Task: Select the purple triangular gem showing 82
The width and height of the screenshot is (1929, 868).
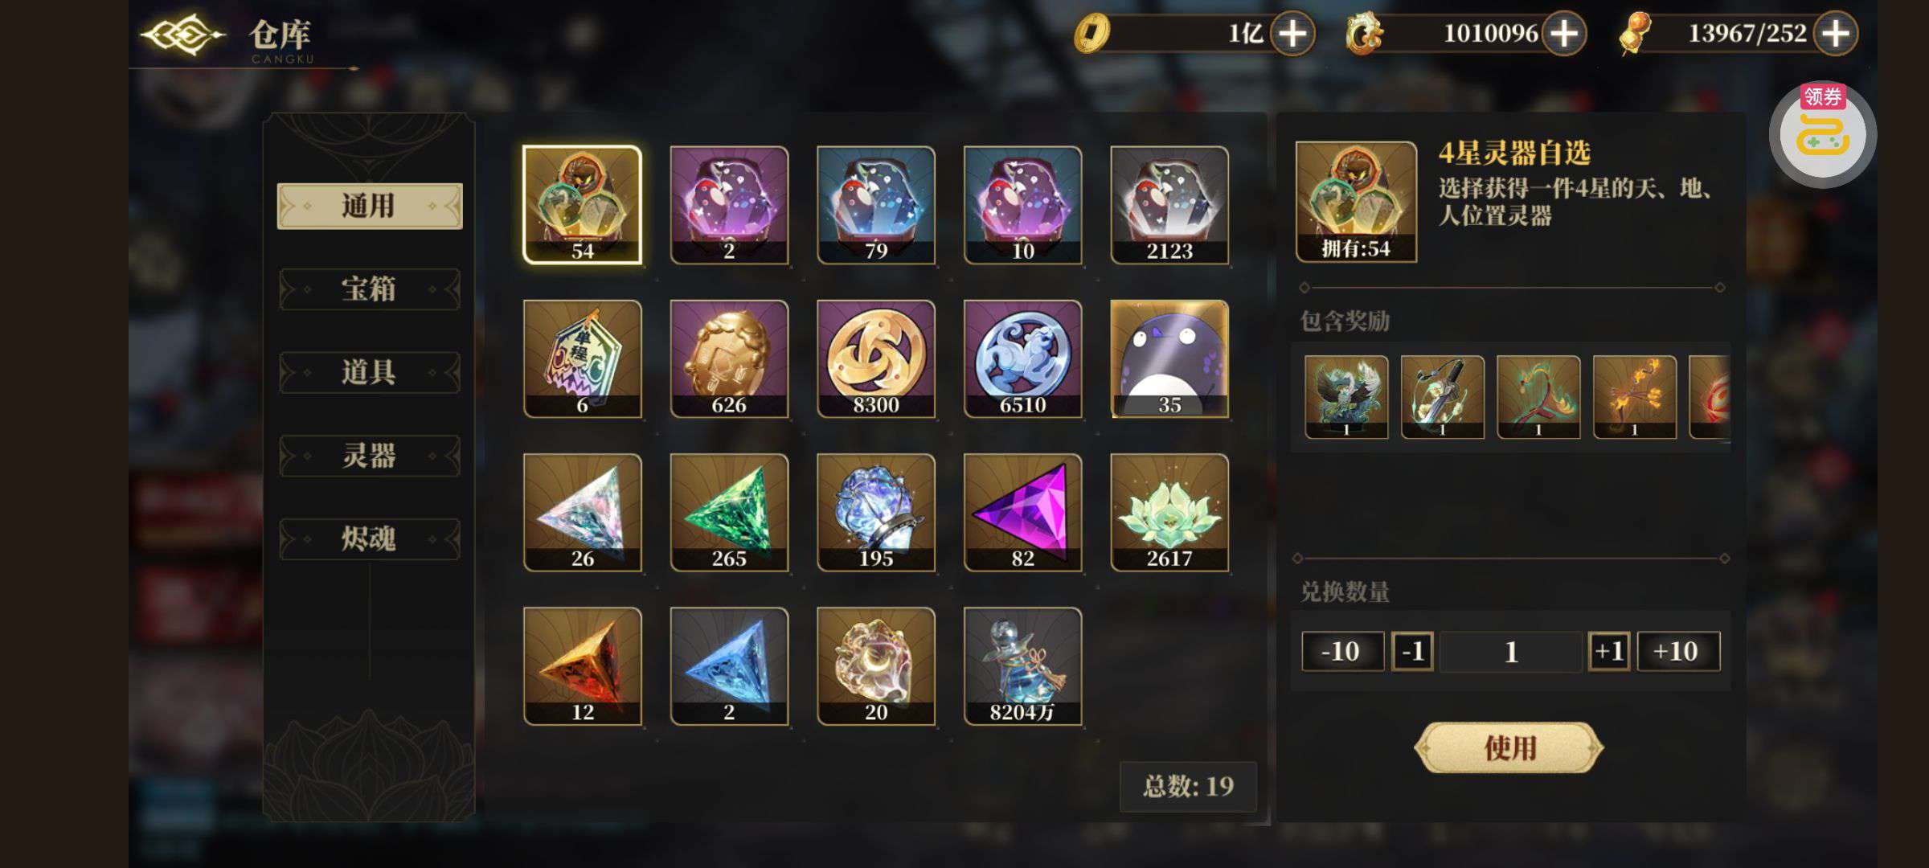Action: pyautogui.click(x=1022, y=512)
